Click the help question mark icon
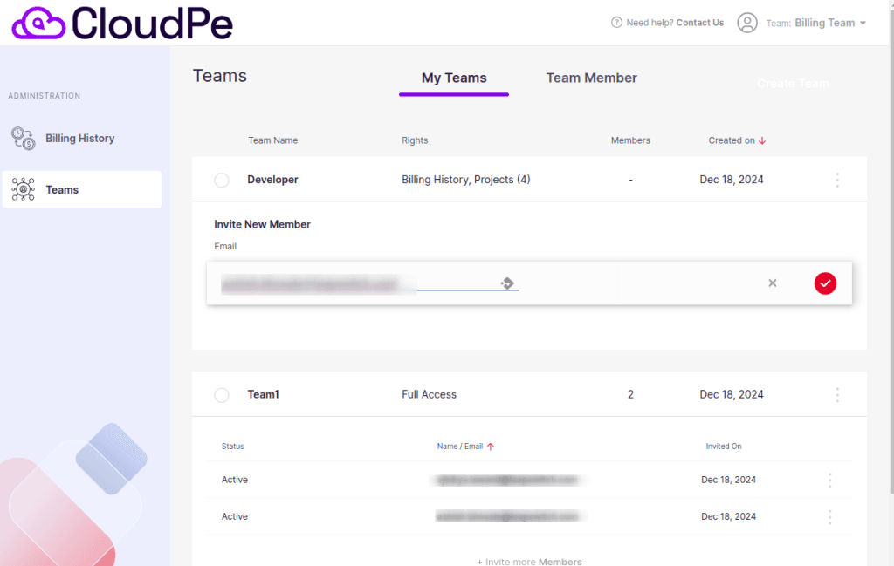The height and width of the screenshot is (566, 894). 616,22
